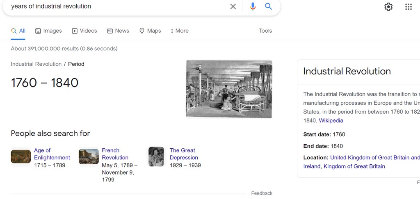Screen dimensions: 420x199
Task: Submit search with the magnifying glass icon
Action: [268, 7]
